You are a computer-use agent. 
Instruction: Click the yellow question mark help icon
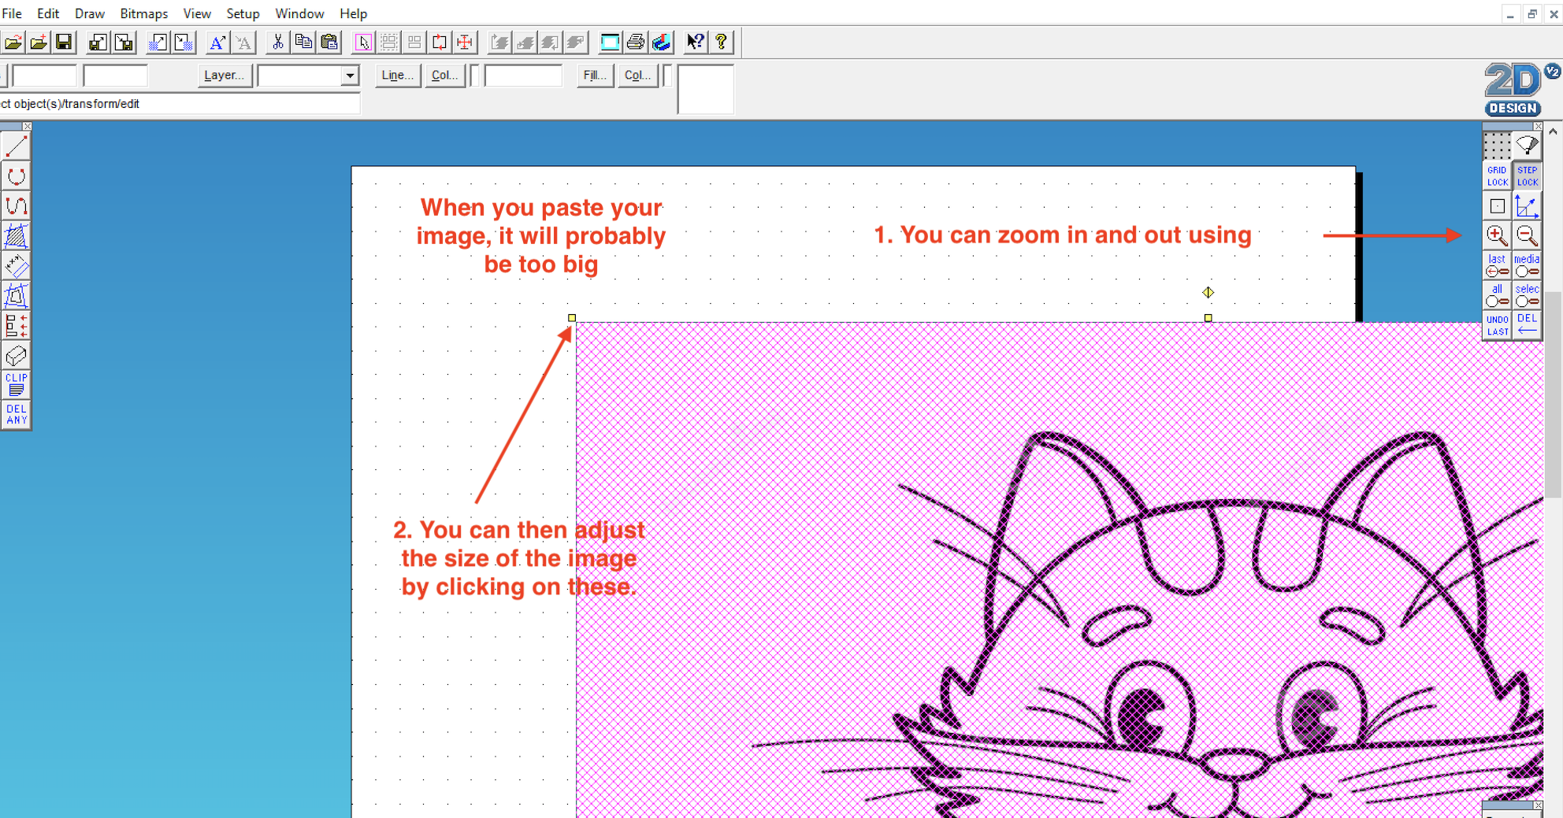(x=721, y=42)
